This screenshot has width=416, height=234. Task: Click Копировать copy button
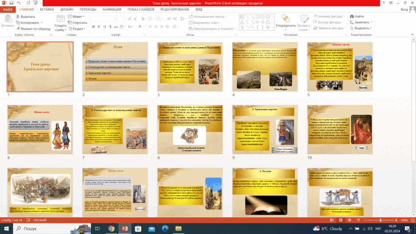point(27,23)
